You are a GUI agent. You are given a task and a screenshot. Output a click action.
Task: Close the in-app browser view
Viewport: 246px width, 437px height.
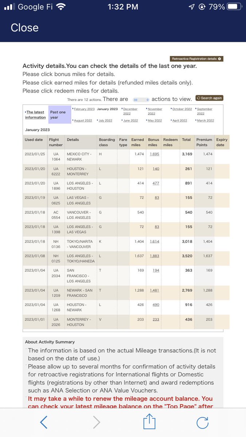(x=24, y=28)
